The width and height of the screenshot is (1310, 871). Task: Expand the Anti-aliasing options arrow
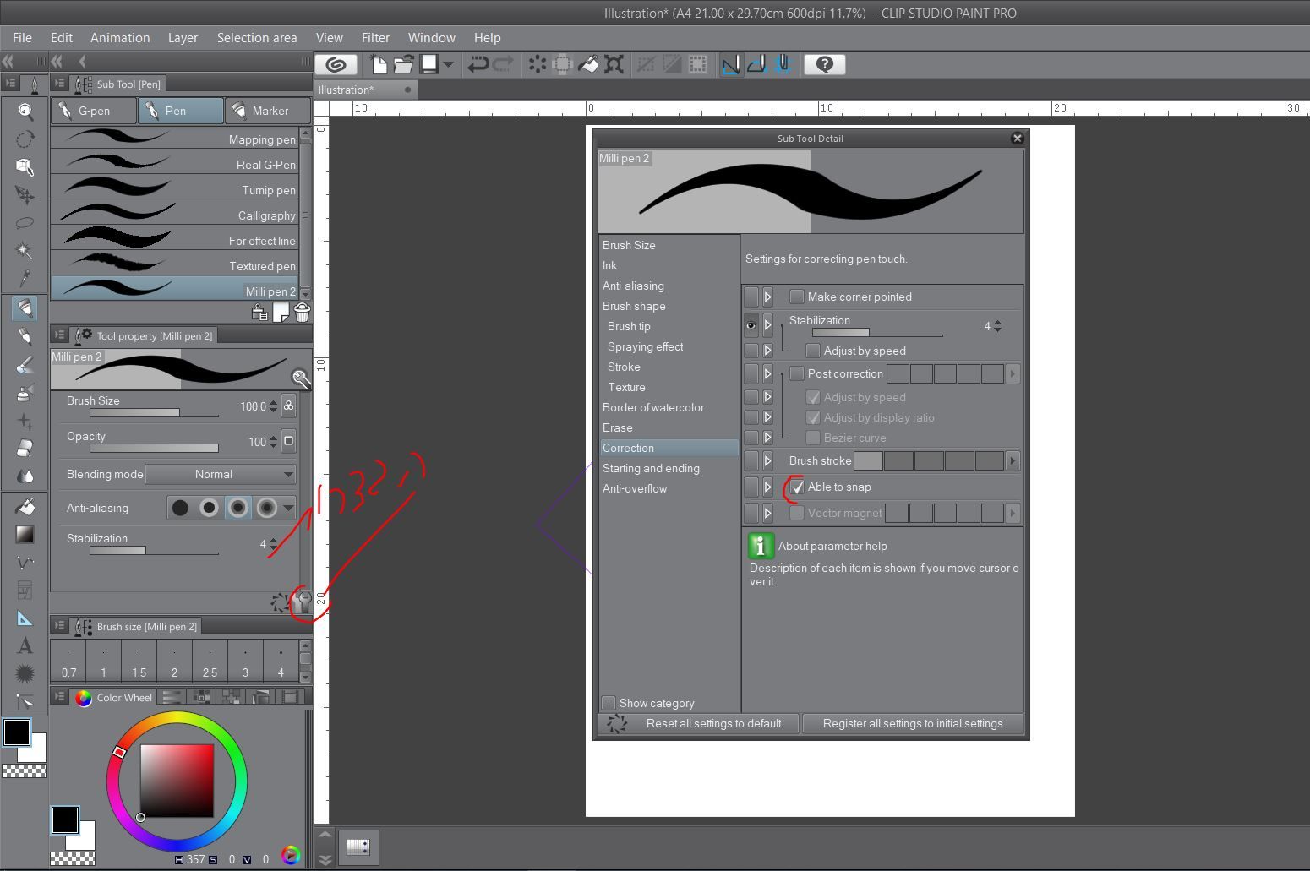tap(288, 509)
